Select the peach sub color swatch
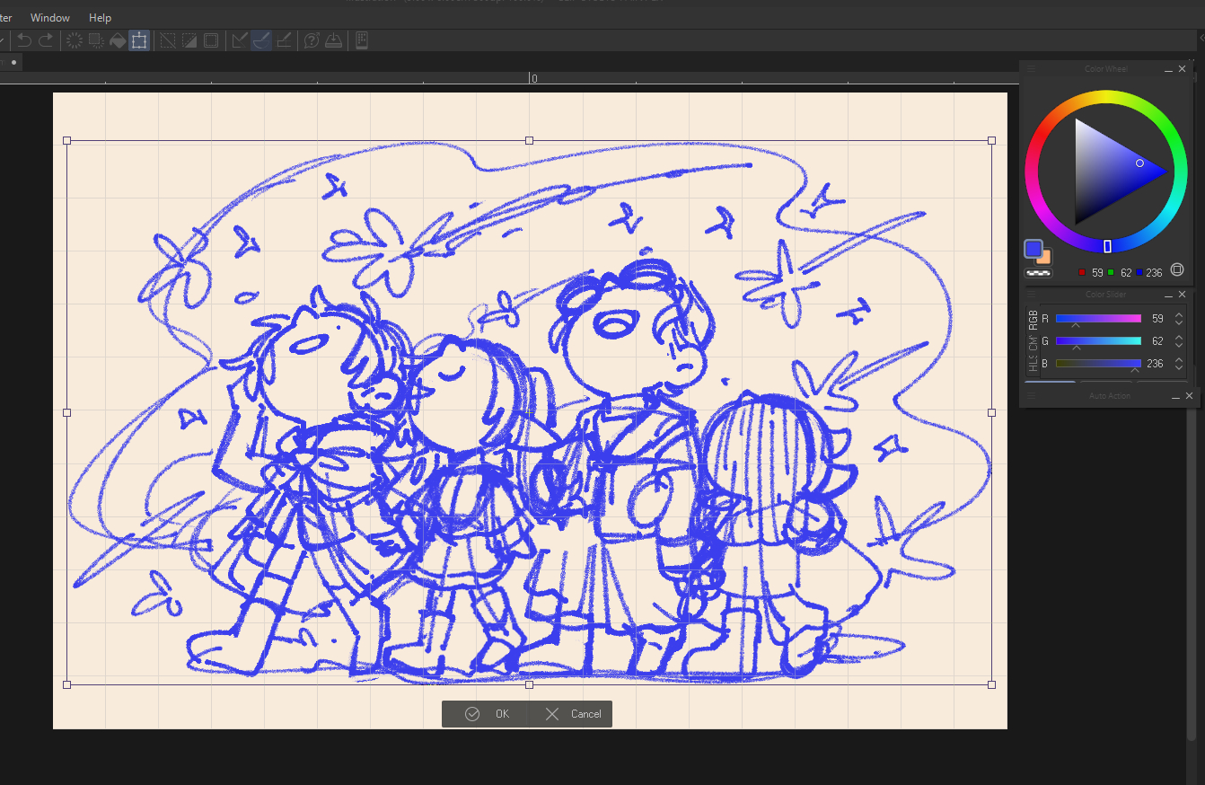The width and height of the screenshot is (1205, 785). tap(1044, 258)
